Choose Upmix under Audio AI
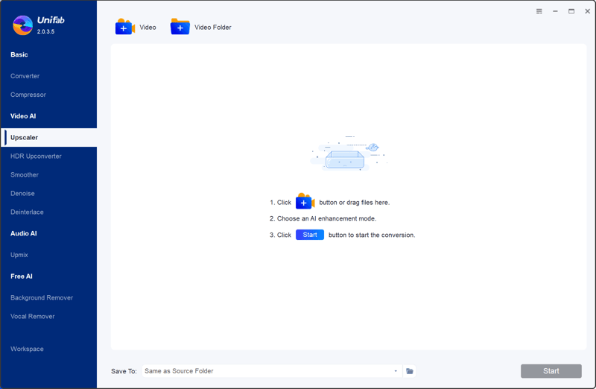Viewport: 596px width, 389px height. (x=19, y=255)
